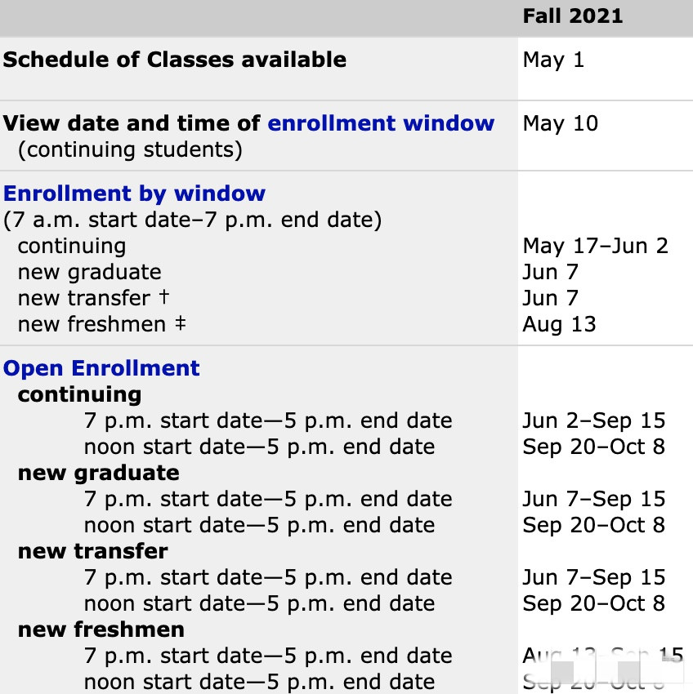Select the new graduate Jun 7–Sep 15 date range

594,499
